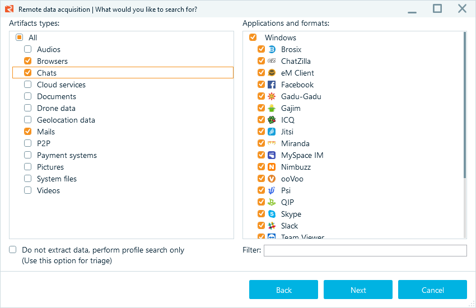This screenshot has height=308, width=476.
Task: Click the Psi icon
Action: [x=272, y=190]
